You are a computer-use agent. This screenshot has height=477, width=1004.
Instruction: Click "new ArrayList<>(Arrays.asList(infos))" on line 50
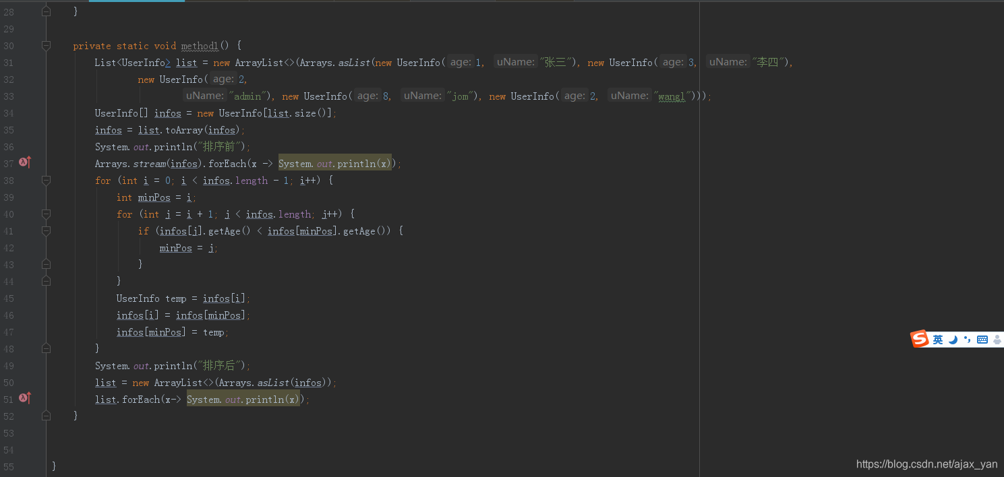pos(232,383)
